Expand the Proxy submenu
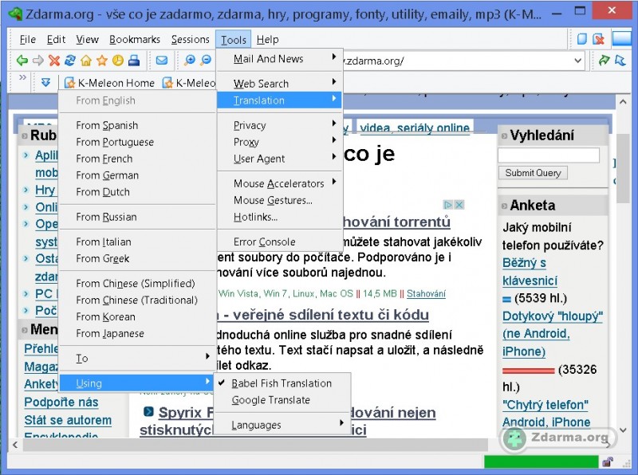638x475 pixels. pos(280,142)
